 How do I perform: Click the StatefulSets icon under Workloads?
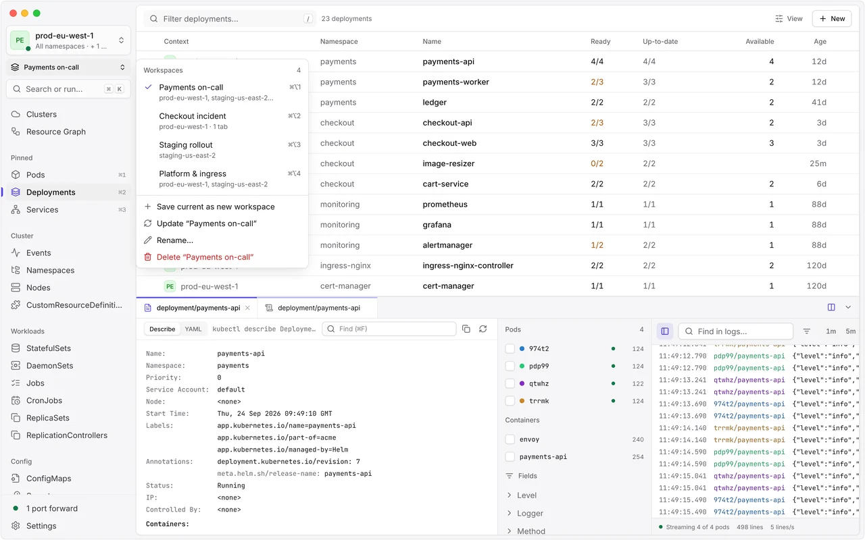pos(16,348)
